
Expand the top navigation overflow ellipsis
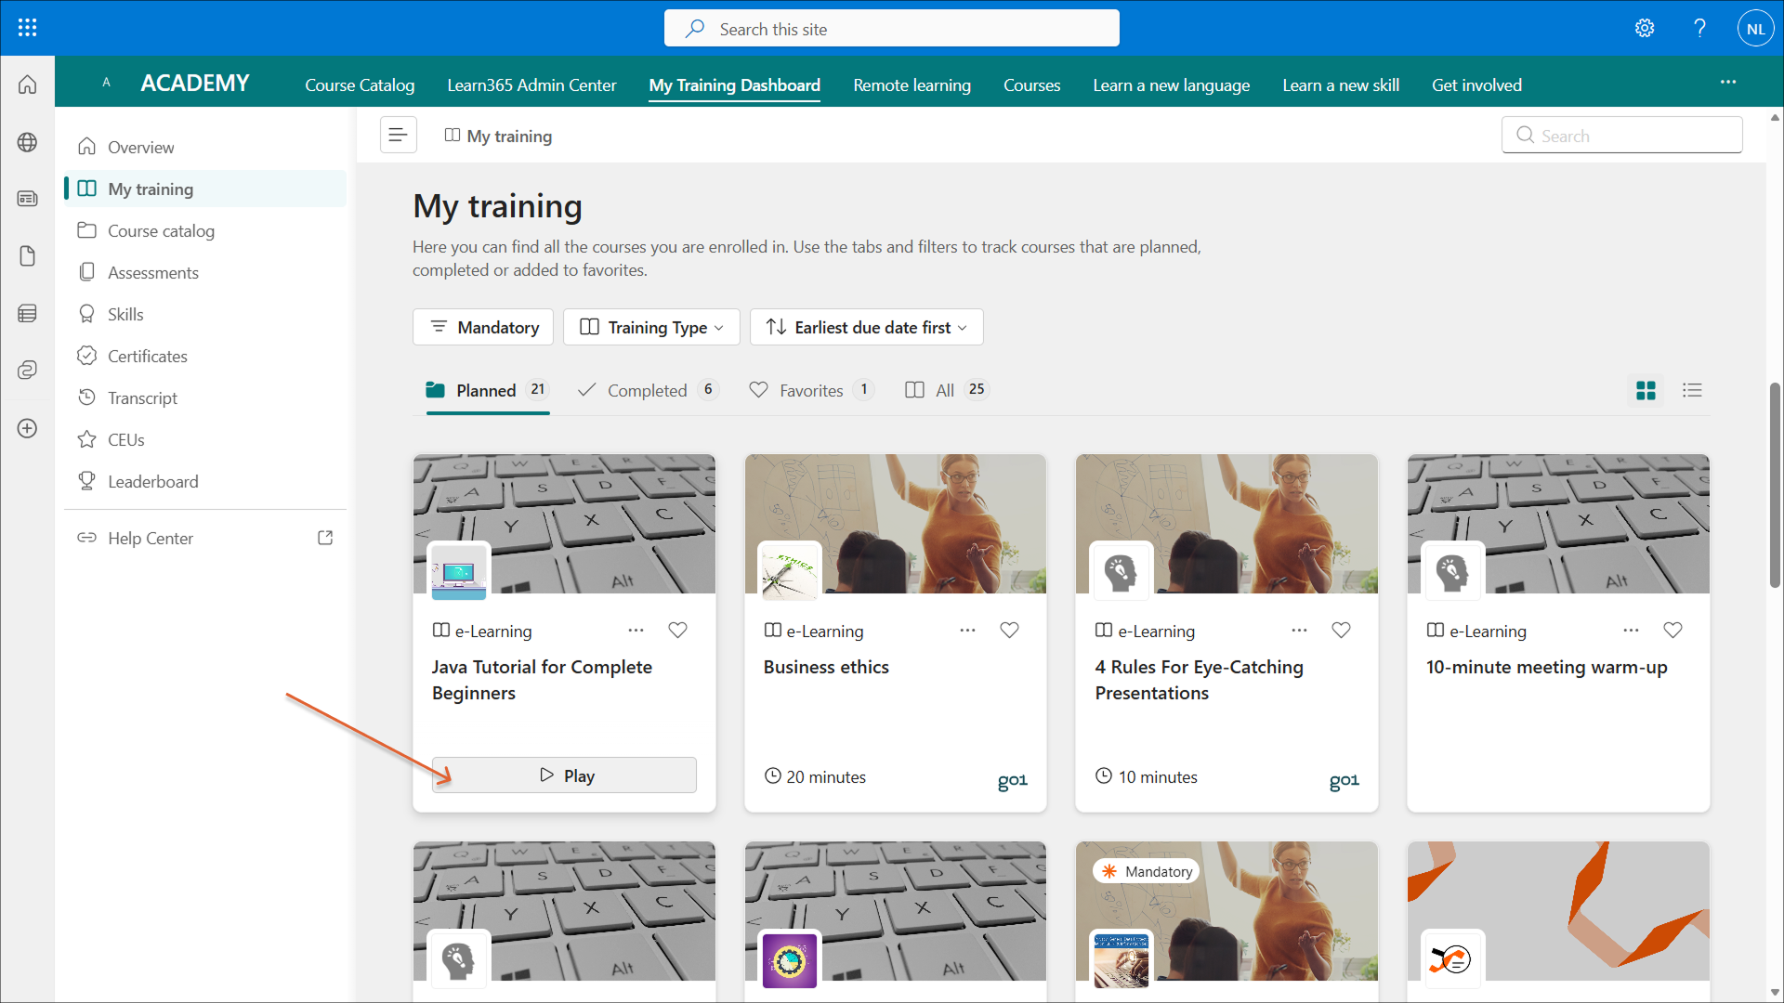tap(1727, 83)
